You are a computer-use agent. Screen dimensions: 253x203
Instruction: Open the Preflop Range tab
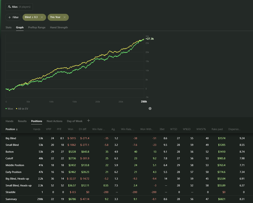pyautogui.click(x=36, y=28)
